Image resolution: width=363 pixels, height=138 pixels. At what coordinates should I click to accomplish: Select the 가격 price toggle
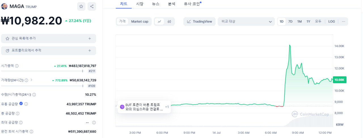pos(122,22)
